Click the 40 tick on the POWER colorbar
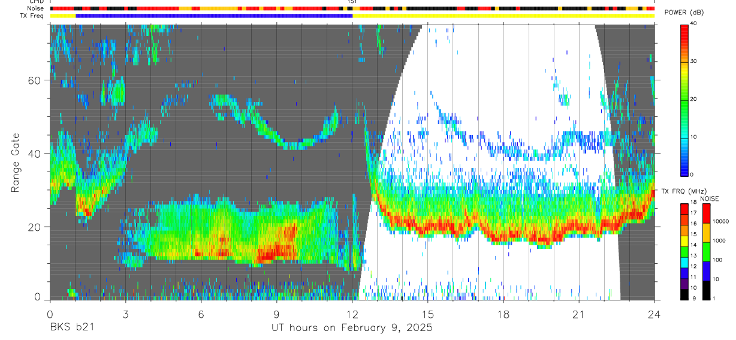736x340 pixels. click(693, 23)
